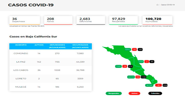Click active count 36 in Los Cabos table row

39,70
